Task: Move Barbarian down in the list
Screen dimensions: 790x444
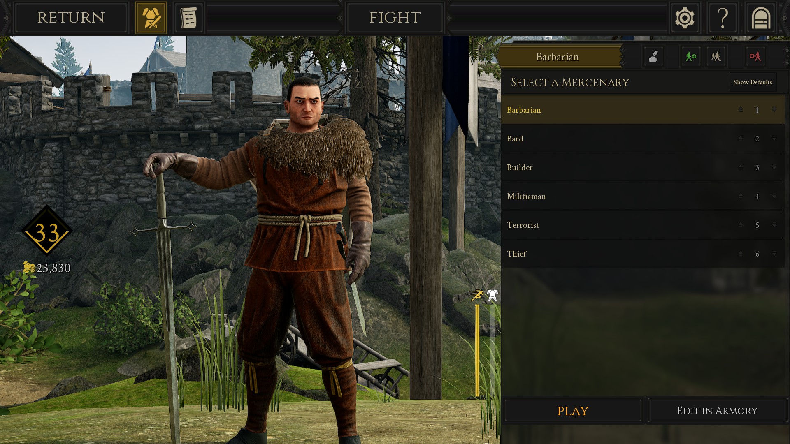Action: [x=774, y=110]
